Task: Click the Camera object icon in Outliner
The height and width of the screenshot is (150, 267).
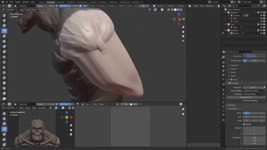Action: tap(232, 15)
